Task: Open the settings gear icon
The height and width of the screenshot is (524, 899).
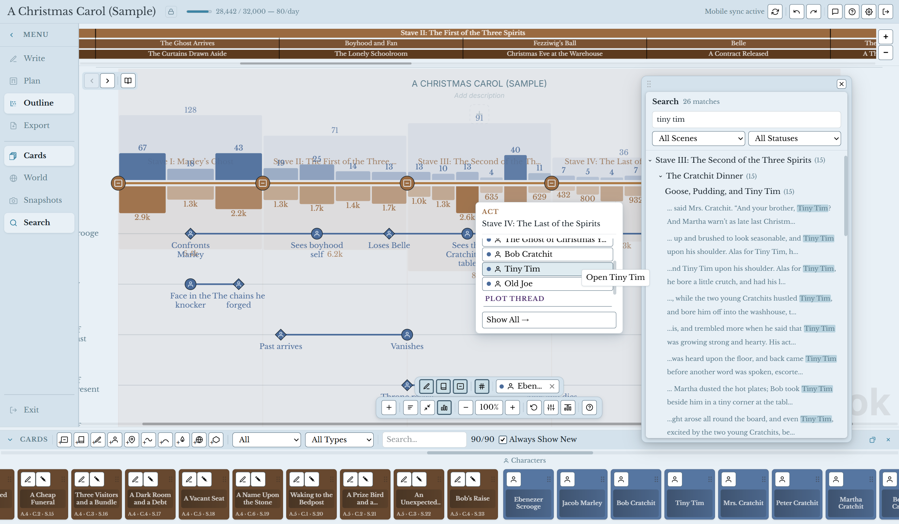Action: (869, 12)
